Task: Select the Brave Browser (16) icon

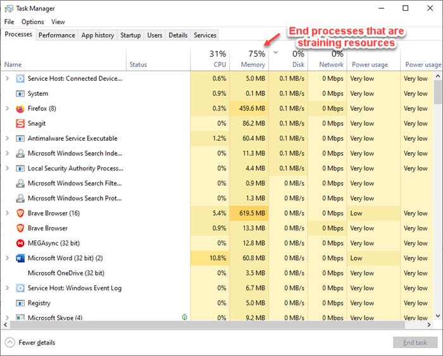Action: click(20, 213)
